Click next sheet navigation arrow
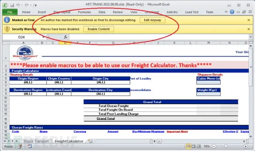The width and height of the screenshot is (255, 151). [x=13, y=141]
